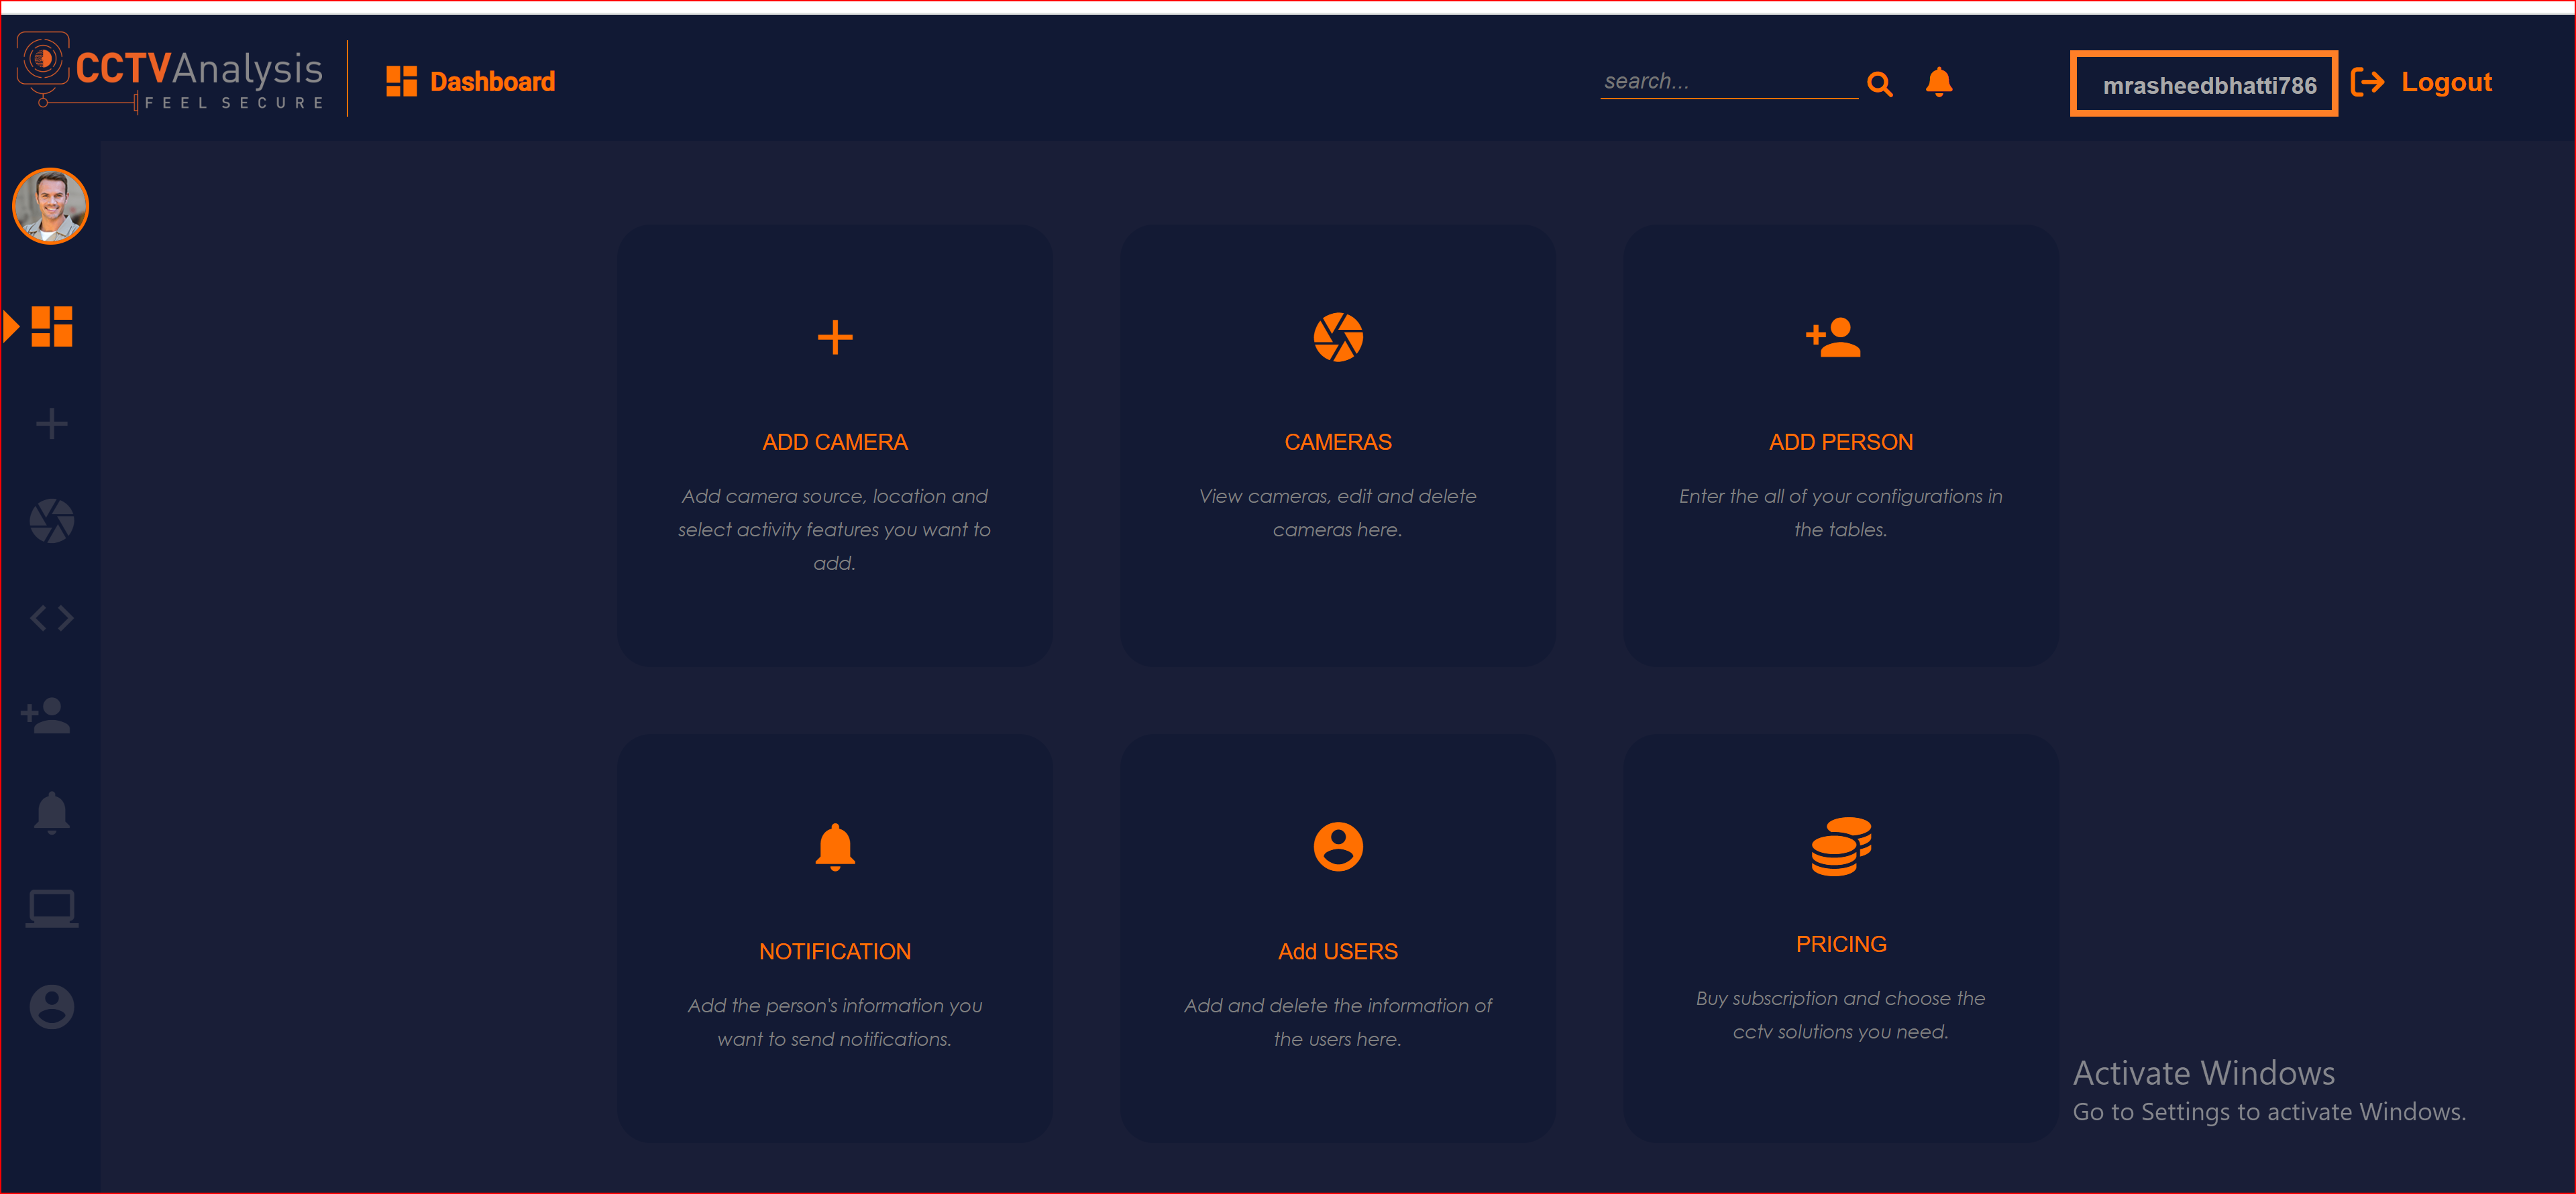The width and height of the screenshot is (2576, 1194).
Task: Click the Logout arrow icon
Action: (2367, 82)
